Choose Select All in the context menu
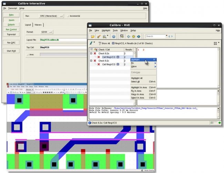 [x=143, y=82]
